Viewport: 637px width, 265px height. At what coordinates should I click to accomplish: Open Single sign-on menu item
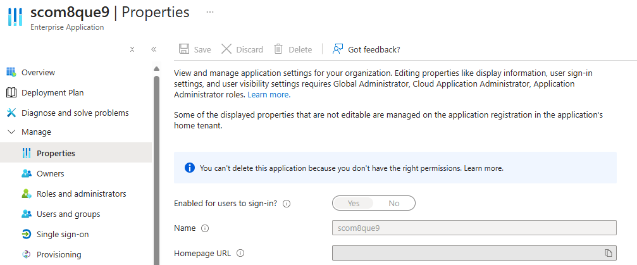63,234
